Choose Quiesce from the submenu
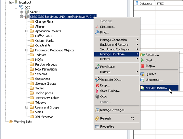The height and width of the screenshot is (139, 183). click(x=152, y=74)
